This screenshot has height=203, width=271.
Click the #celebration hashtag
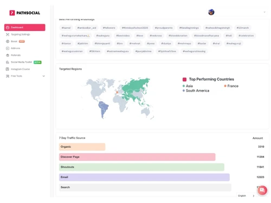pyautogui.click(x=246, y=36)
